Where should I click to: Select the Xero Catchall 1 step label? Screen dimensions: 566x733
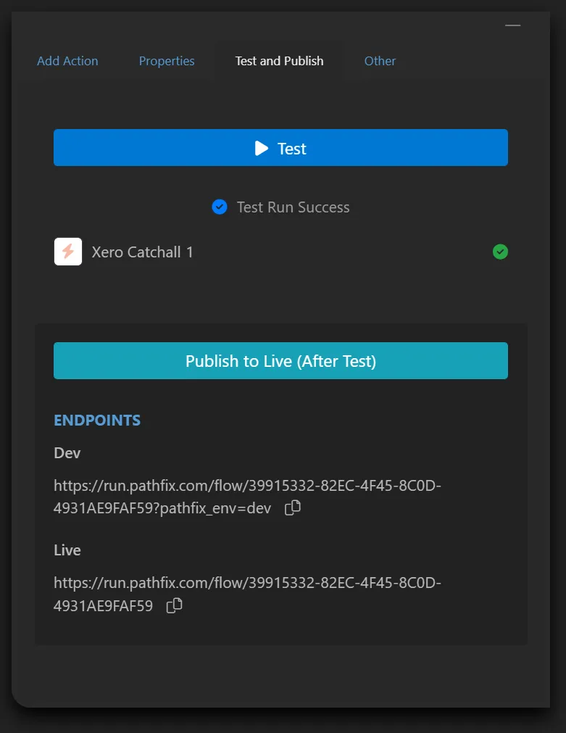pos(143,252)
